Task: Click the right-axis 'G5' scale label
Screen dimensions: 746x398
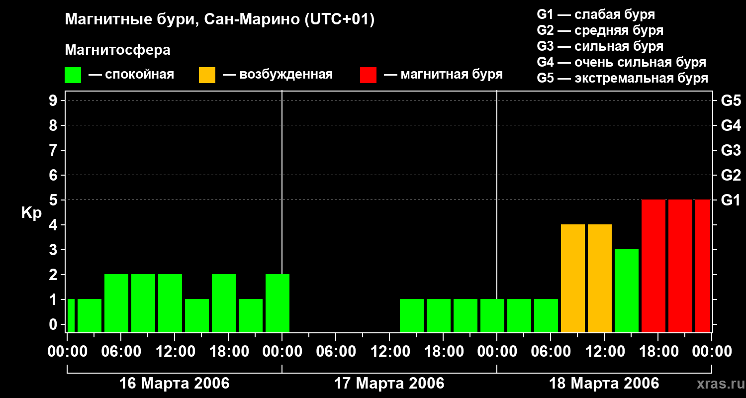Action: 731,100
